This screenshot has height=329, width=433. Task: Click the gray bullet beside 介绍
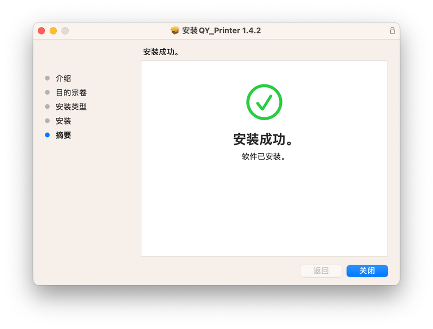(47, 78)
